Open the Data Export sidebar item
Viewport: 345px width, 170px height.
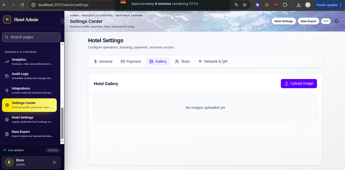29,134
